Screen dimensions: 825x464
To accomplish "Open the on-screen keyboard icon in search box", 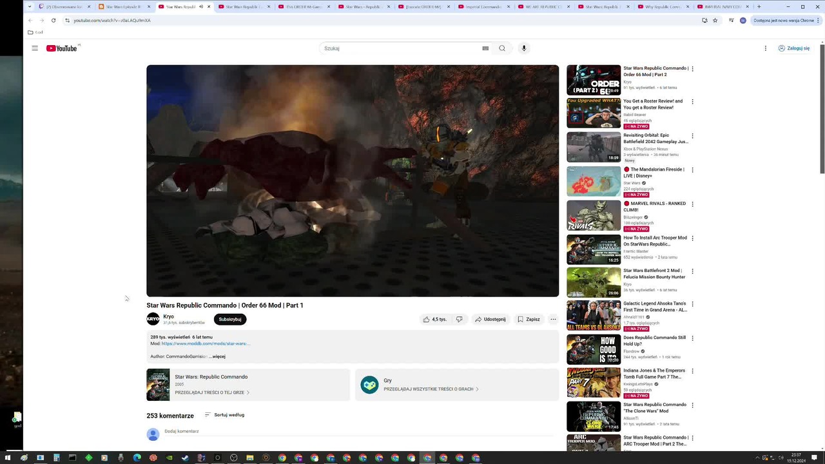I will click(485, 48).
